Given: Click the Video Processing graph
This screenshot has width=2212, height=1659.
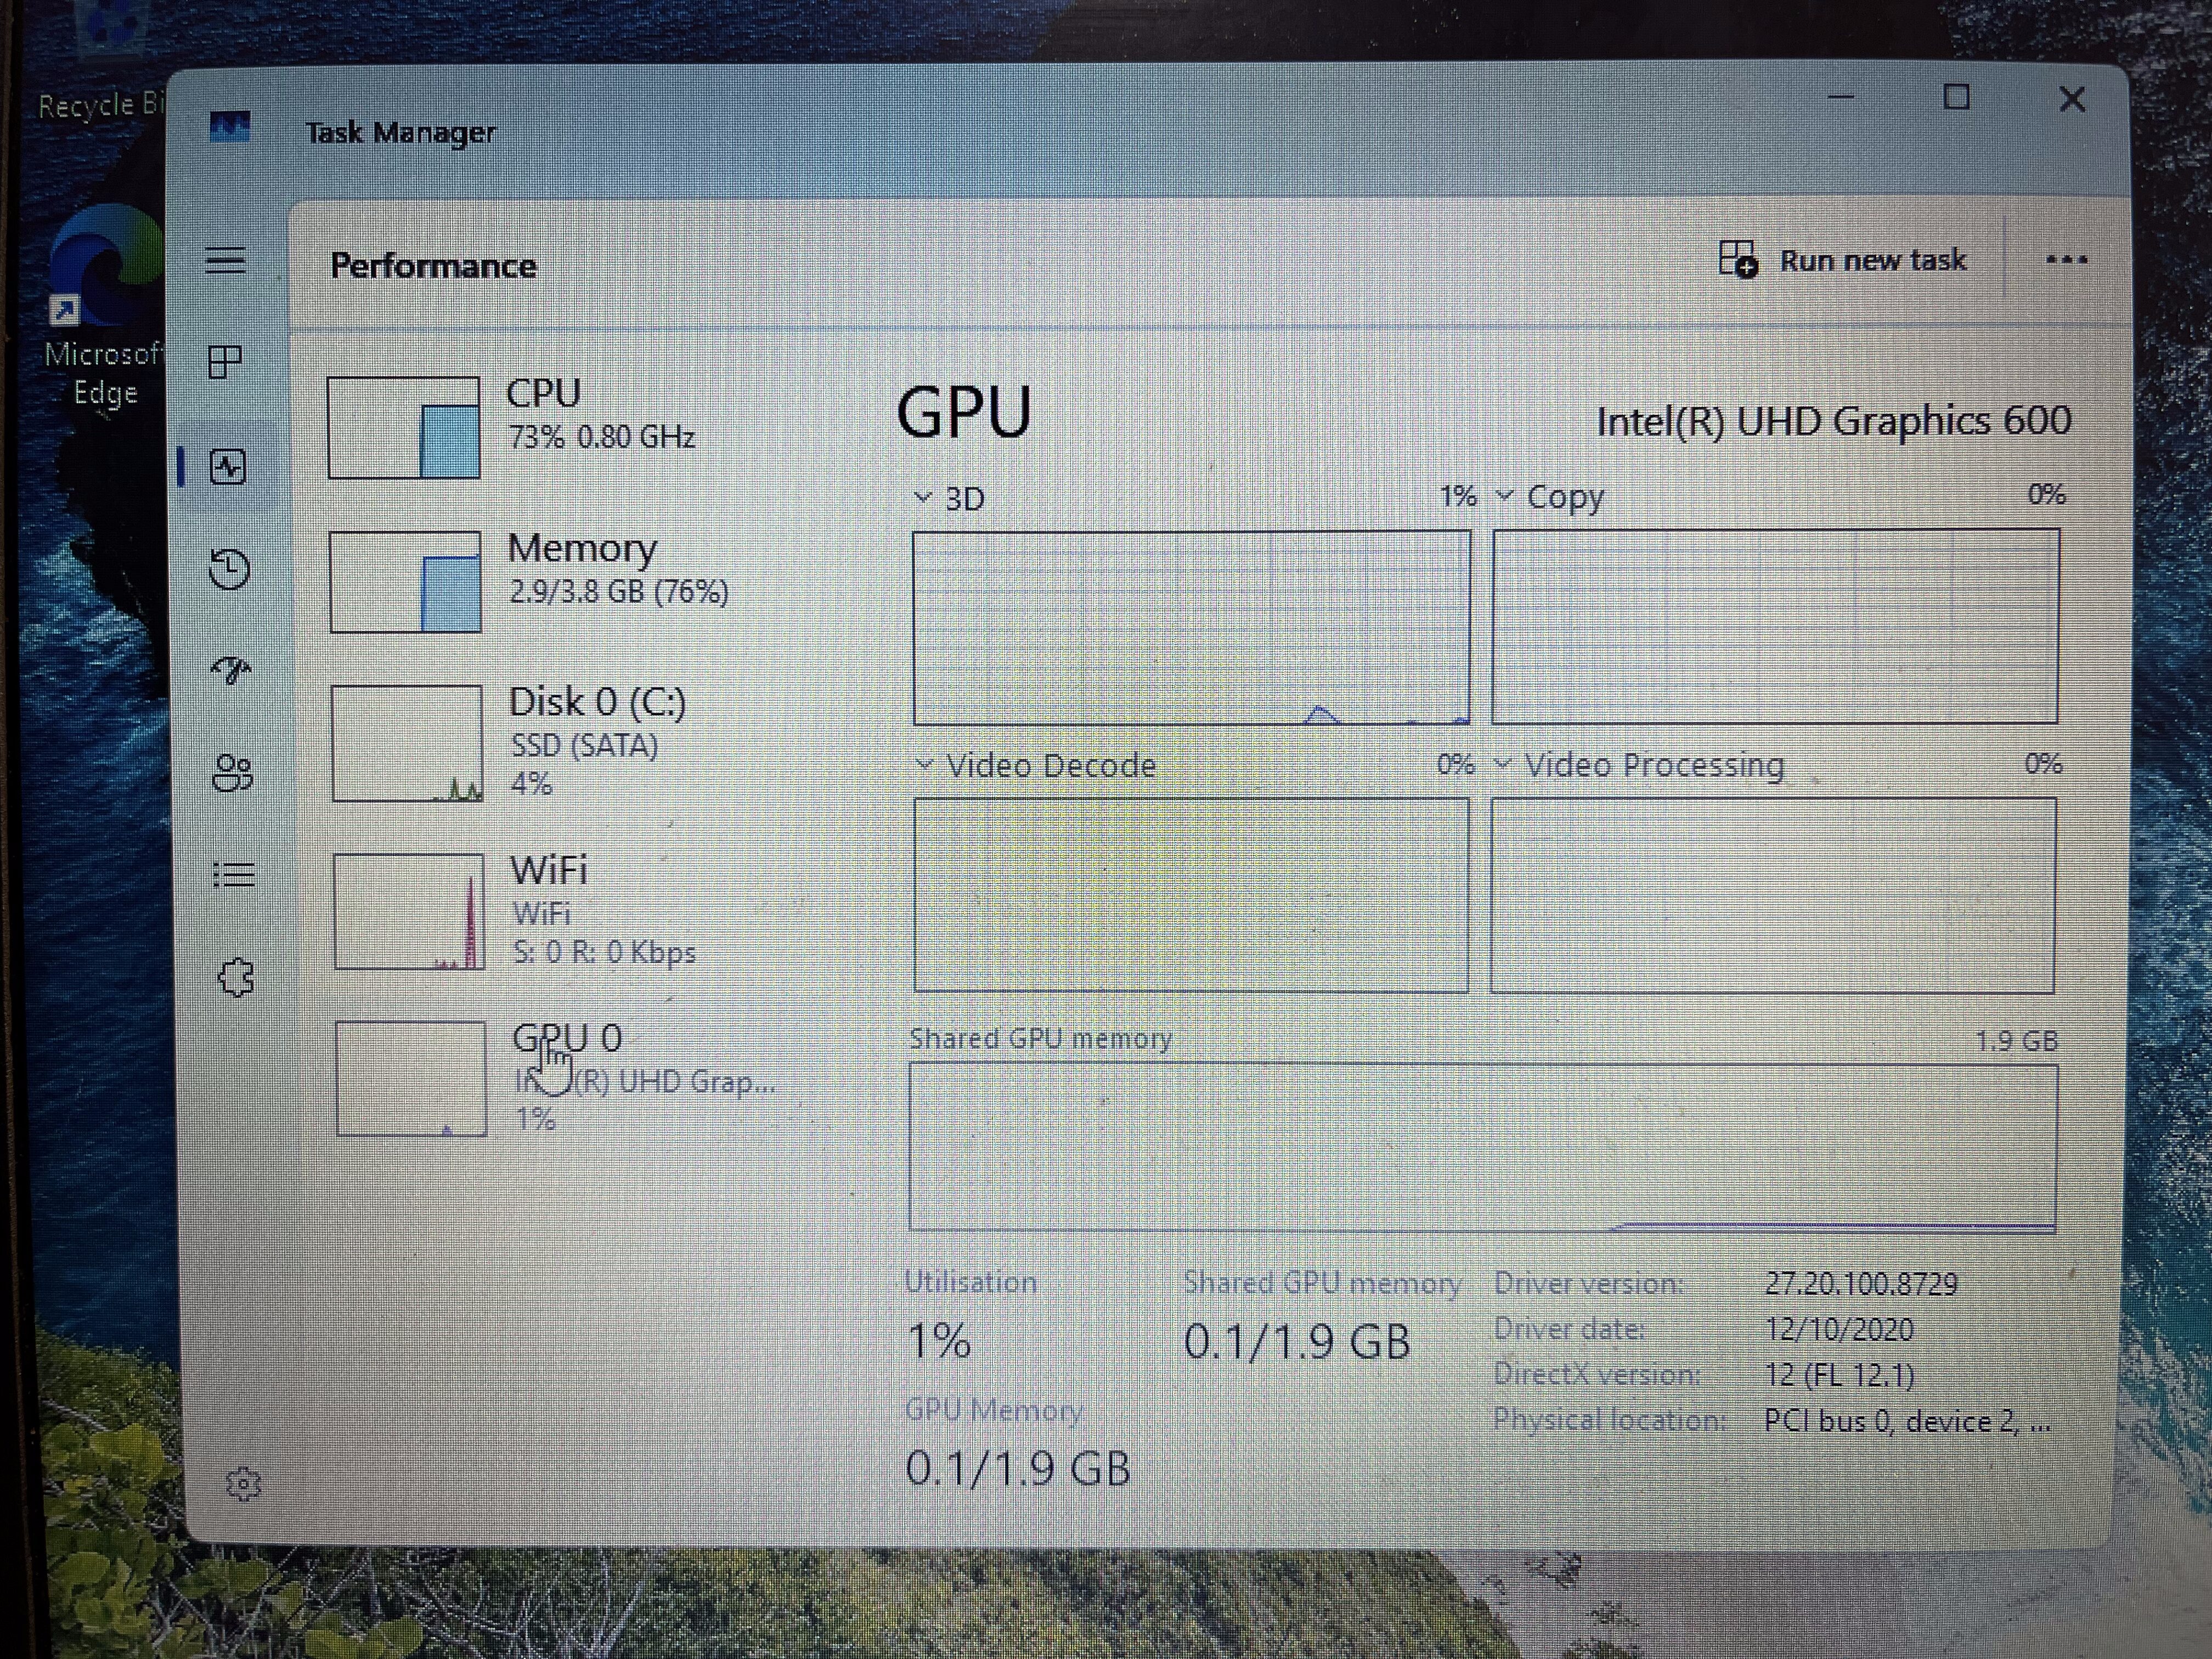Looking at the screenshot, I should click(x=1773, y=895).
